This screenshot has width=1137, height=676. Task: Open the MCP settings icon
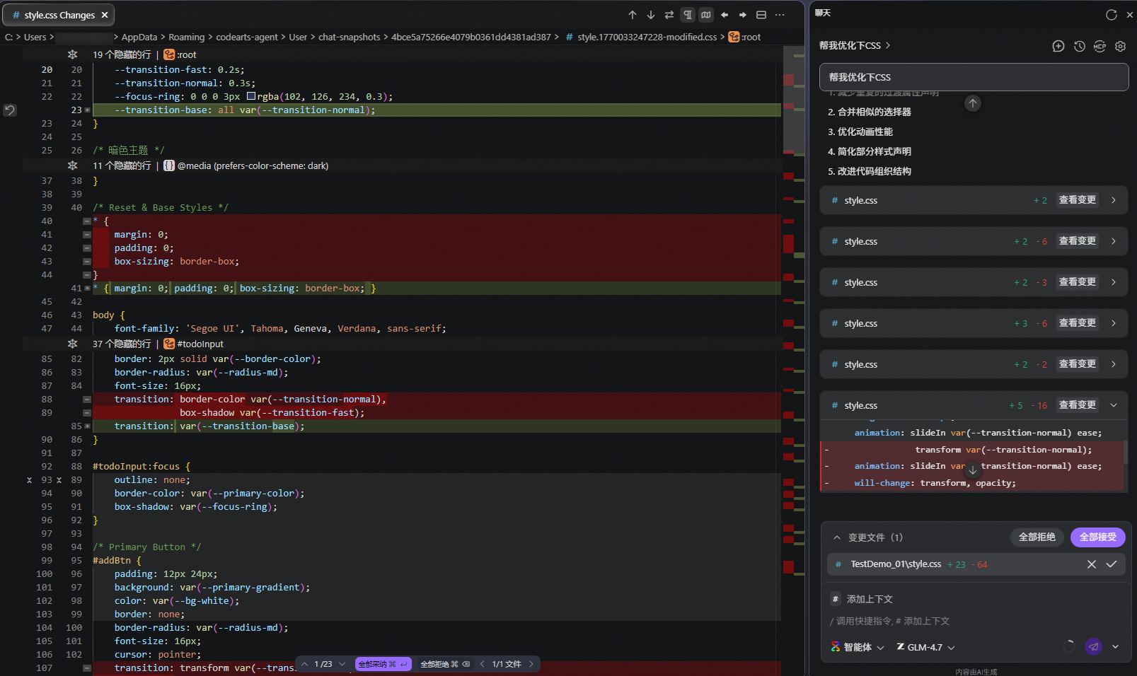click(x=1100, y=46)
